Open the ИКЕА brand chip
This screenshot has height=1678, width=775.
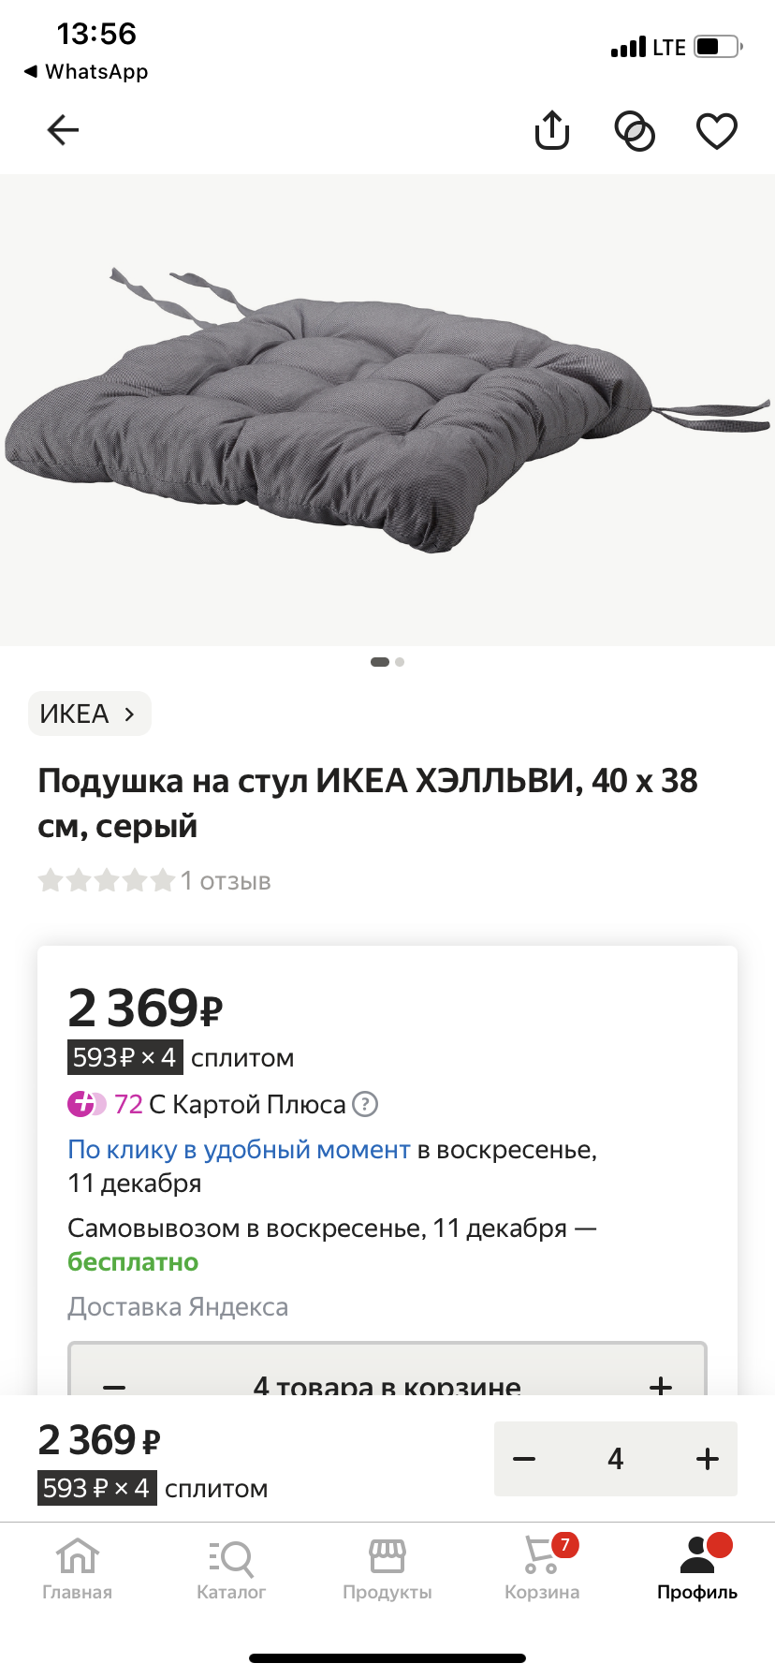click(89, 714)
